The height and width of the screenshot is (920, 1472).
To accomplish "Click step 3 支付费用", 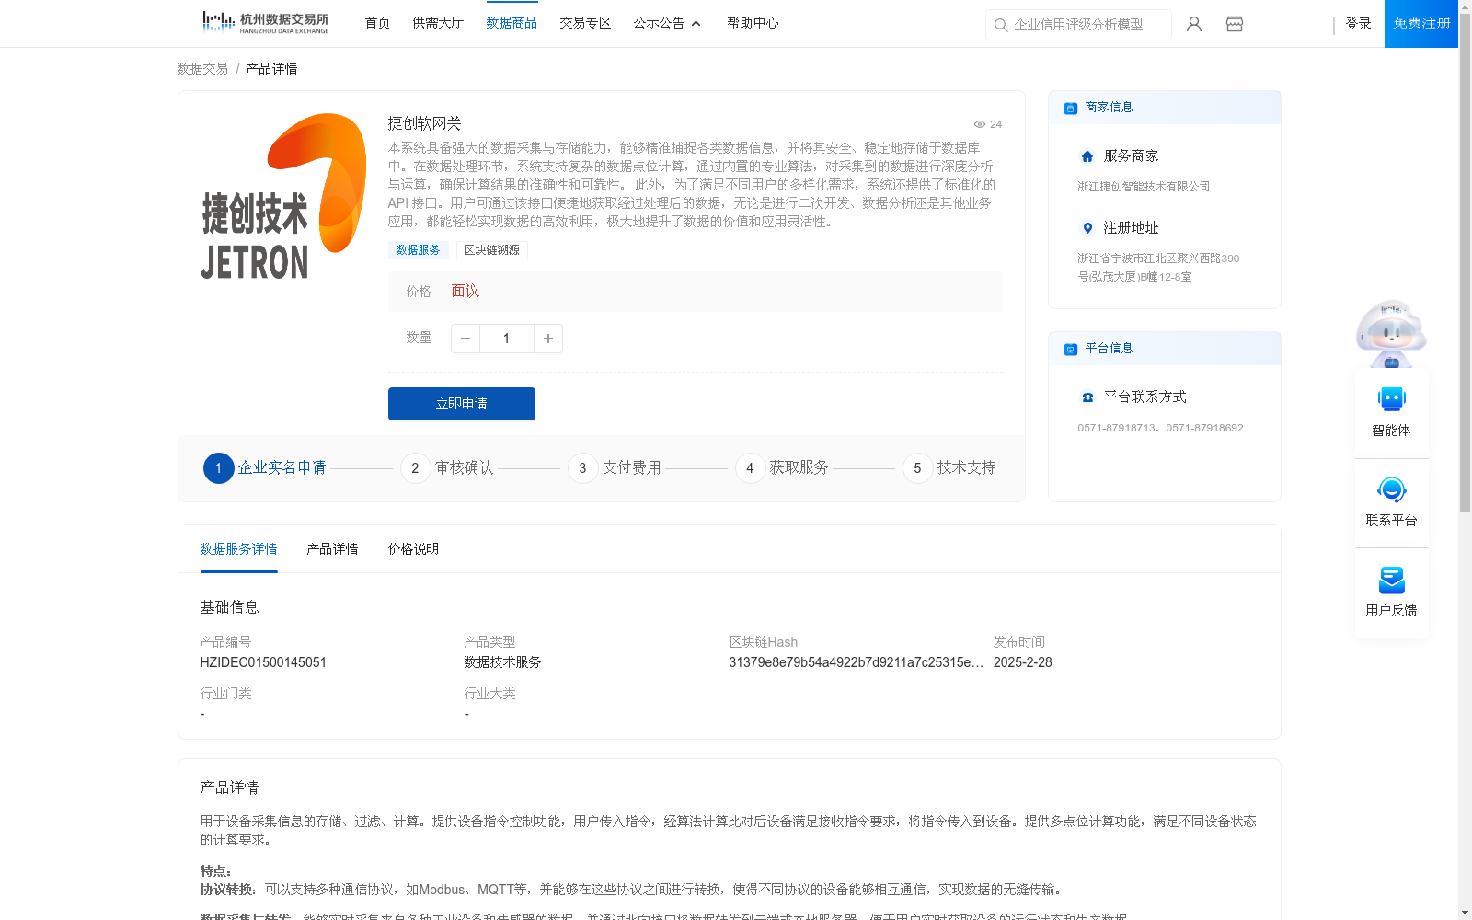I will tap(615, 468).
